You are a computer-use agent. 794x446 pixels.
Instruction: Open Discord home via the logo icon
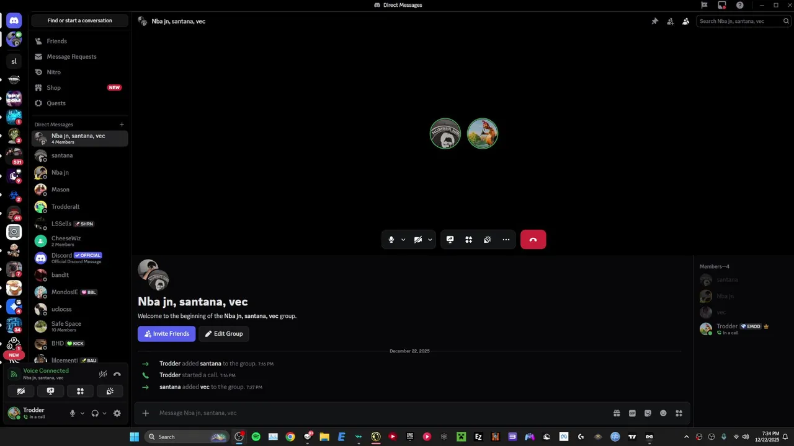point(14,21)
